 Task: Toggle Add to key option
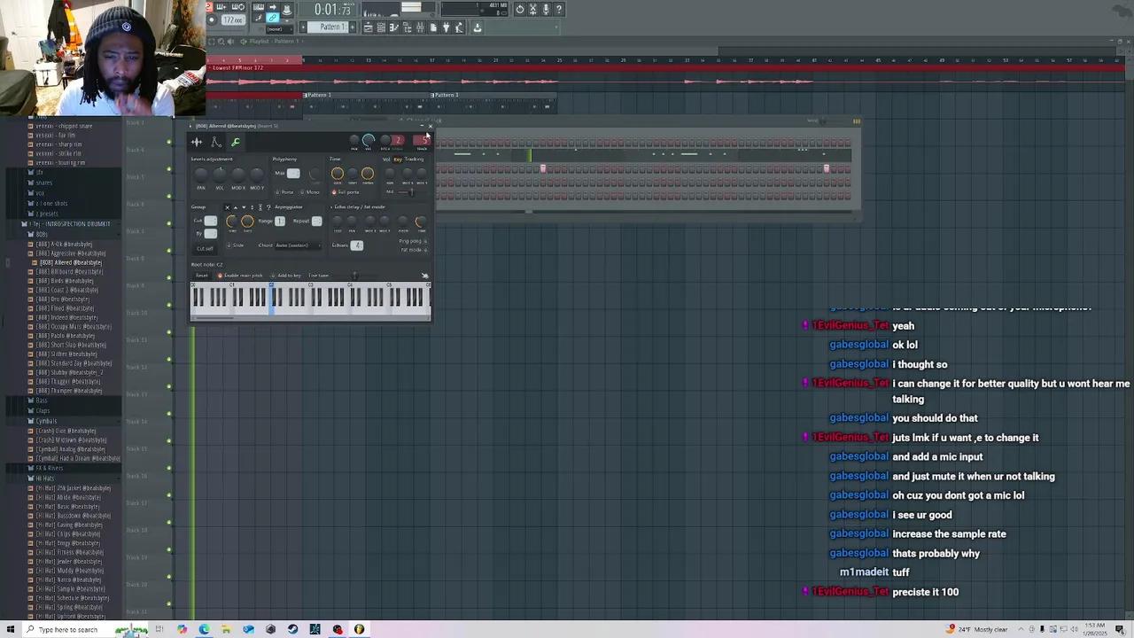(x=286, y=276)
